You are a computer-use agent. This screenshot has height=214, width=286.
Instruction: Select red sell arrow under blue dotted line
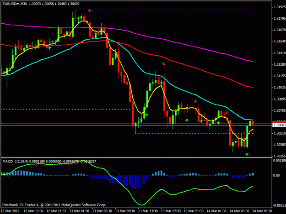pyautogui.click(x=89, y=11)
